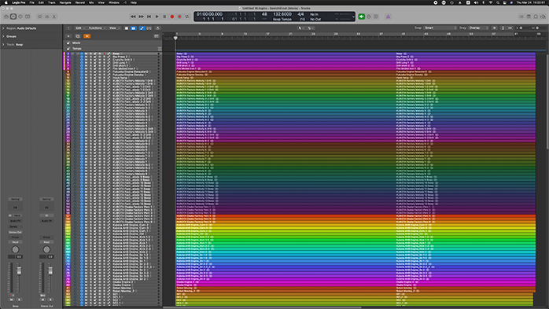
Task: Open Drag mode Overlap dropdown
Action: 479,28
